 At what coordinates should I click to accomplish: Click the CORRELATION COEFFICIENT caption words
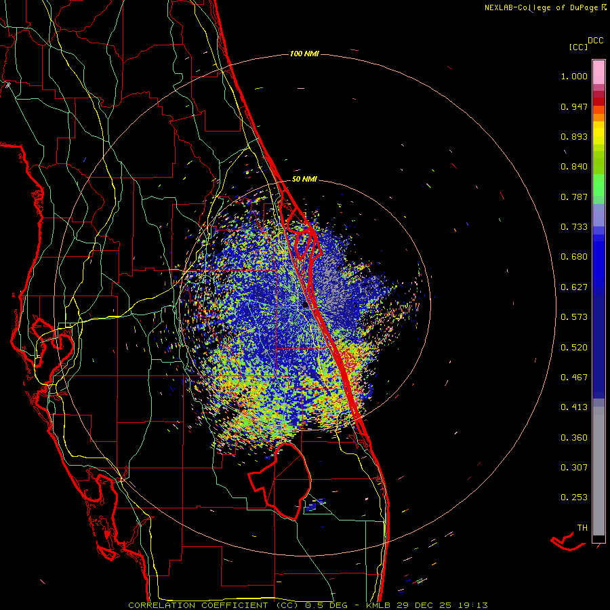(198, 605)
